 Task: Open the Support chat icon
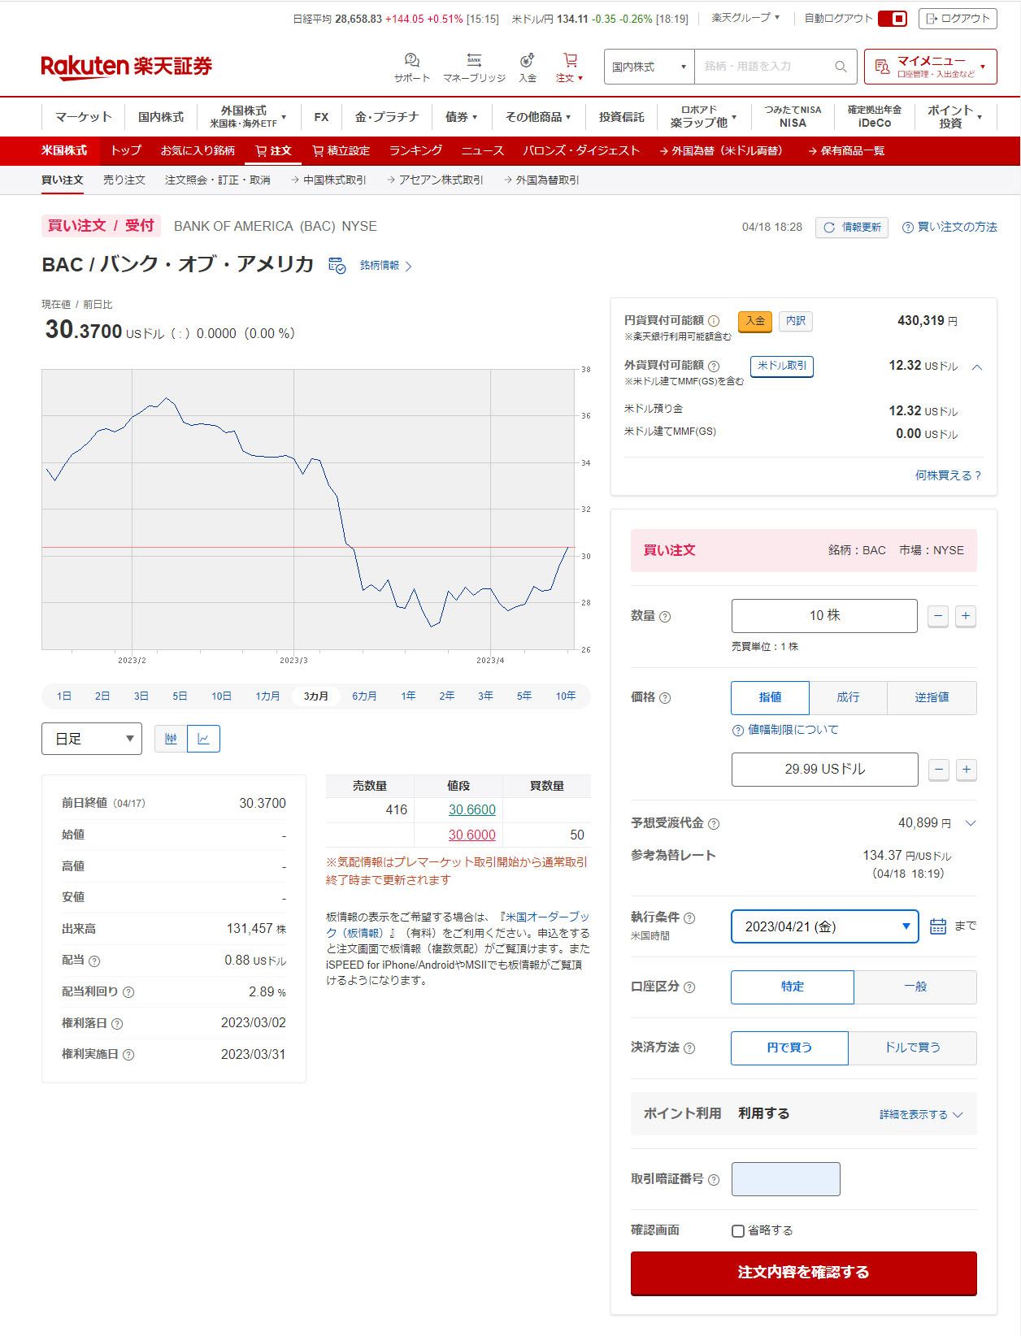pos(411,61)
